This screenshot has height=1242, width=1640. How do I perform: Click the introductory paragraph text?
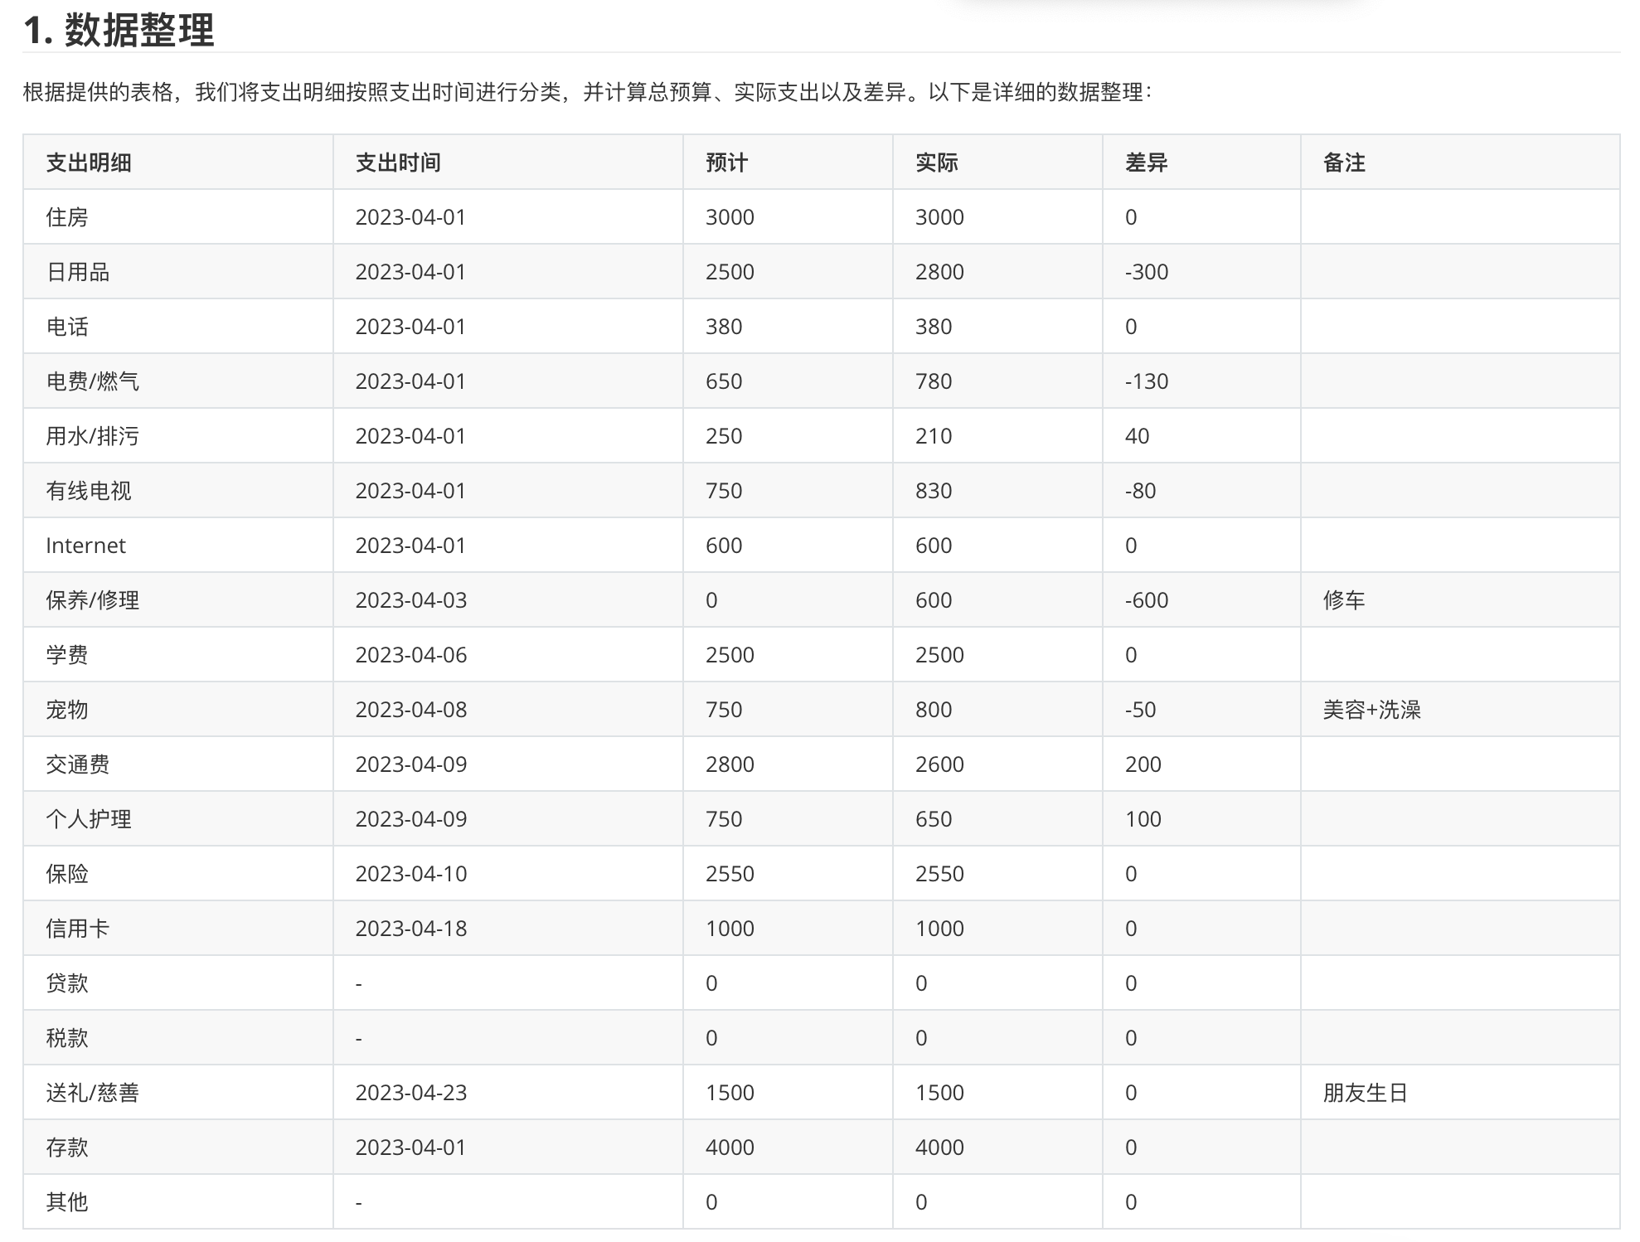click(586, 92)
